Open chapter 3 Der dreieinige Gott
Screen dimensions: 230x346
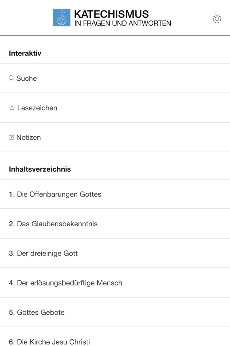115,253
